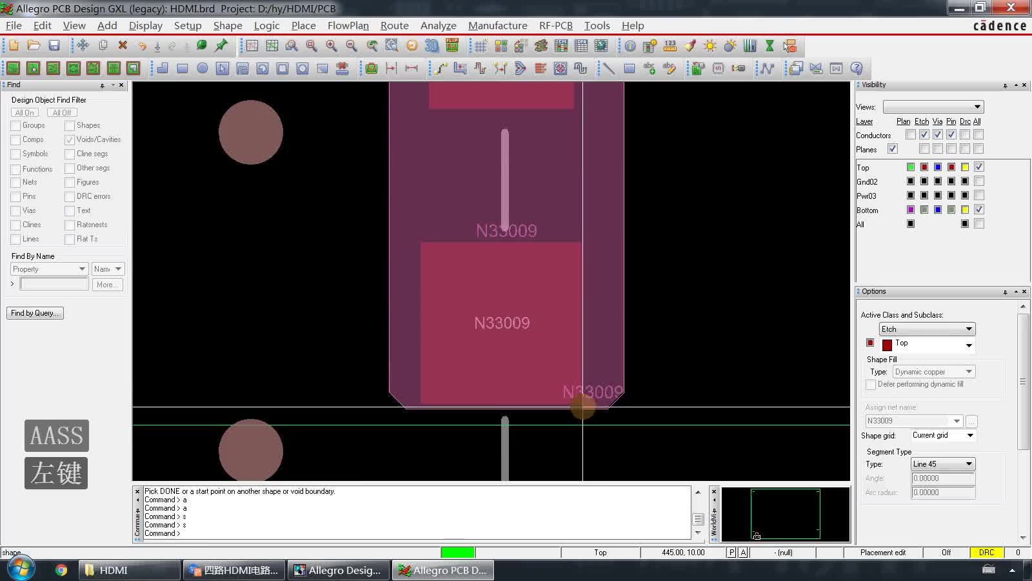Click the shape select arrow icon
This screenshot has height=581, width=1032.
coord(223,68)
